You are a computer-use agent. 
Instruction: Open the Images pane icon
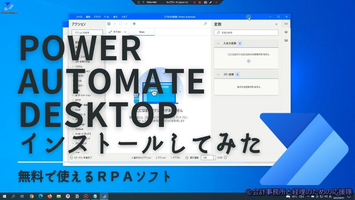(286, 40)
